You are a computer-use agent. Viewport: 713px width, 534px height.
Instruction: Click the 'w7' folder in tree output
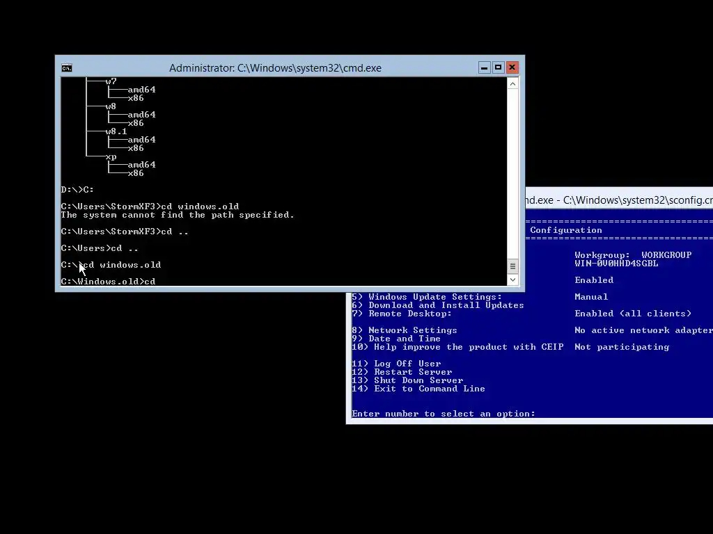tap(111, 82)
